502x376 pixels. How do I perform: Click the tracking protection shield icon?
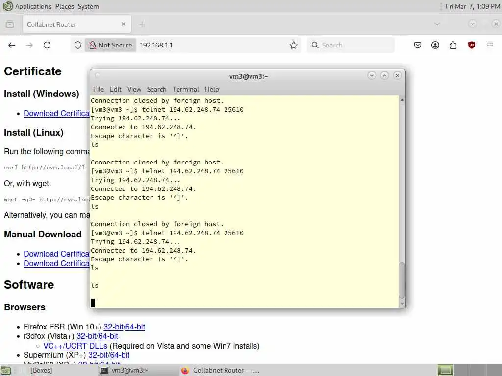(x=78, y=45)
